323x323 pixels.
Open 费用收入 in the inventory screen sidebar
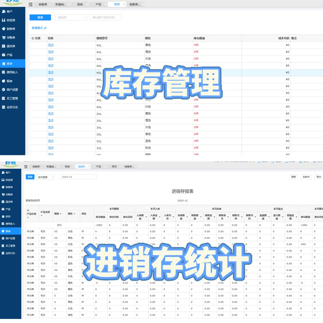point(12,72)
